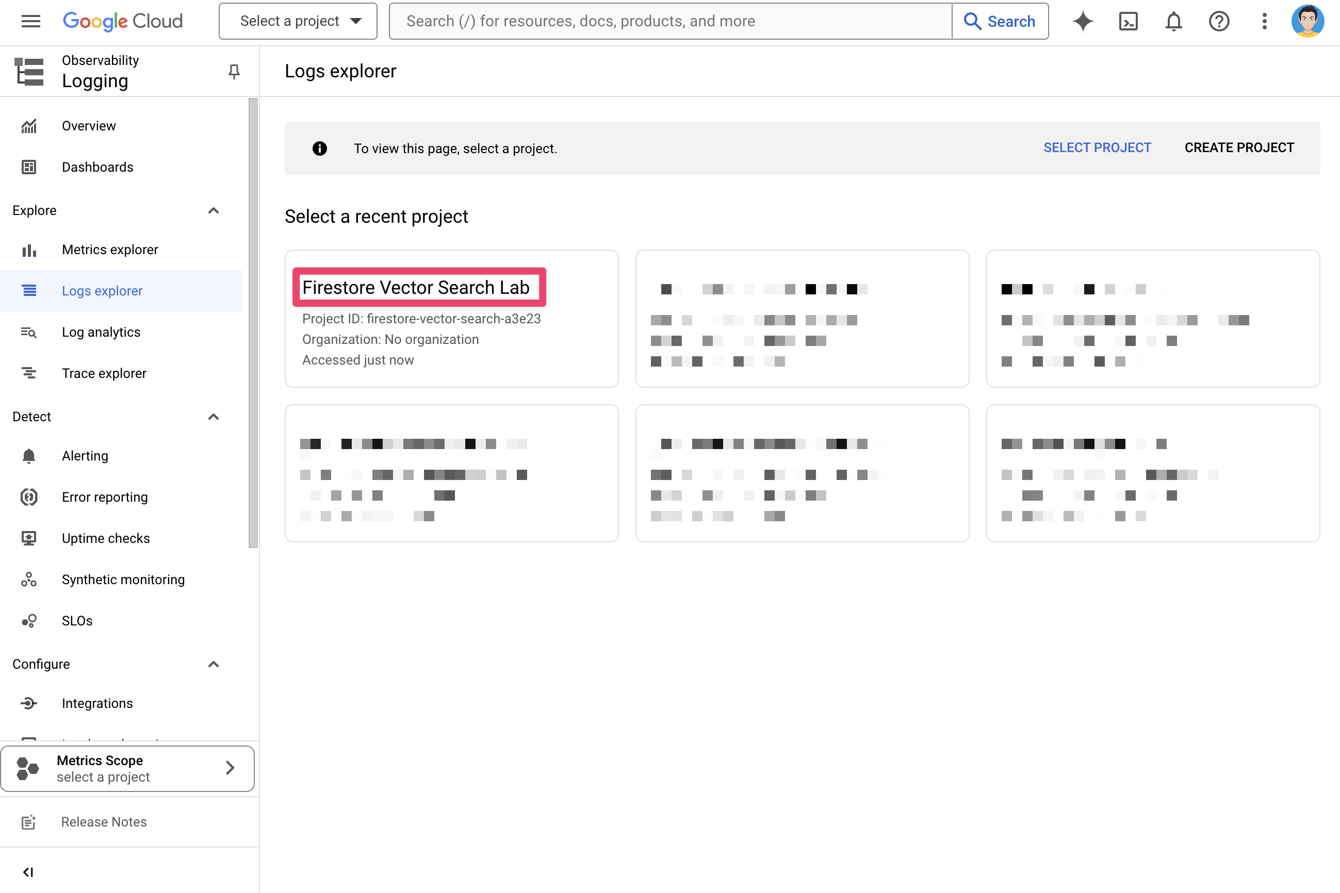Click the Overview menu item
Screen dimensions: 1340x893
88,126
